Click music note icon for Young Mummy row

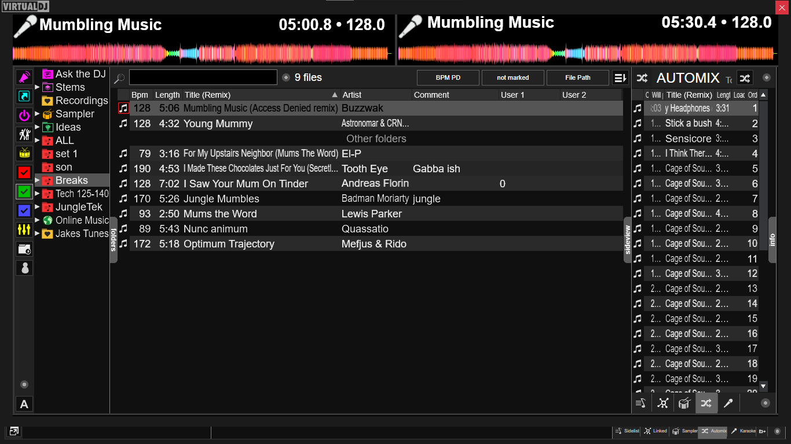point(123,123)
